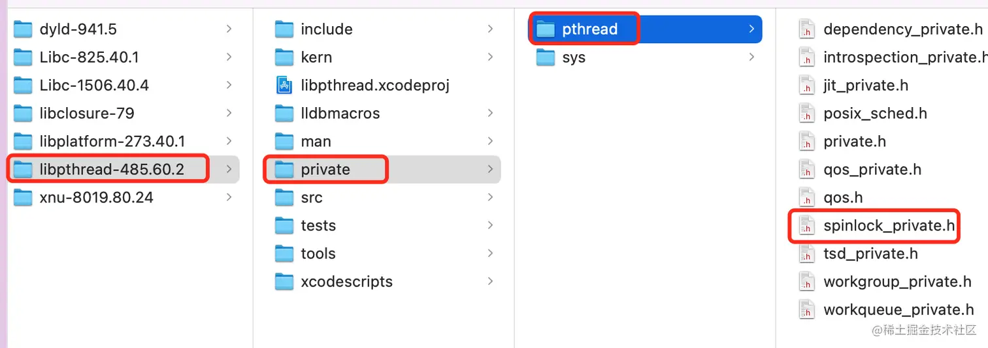Click the xcodescripts folder icon
This screenshot has width=988, height=348.
[x=284, y=282]
